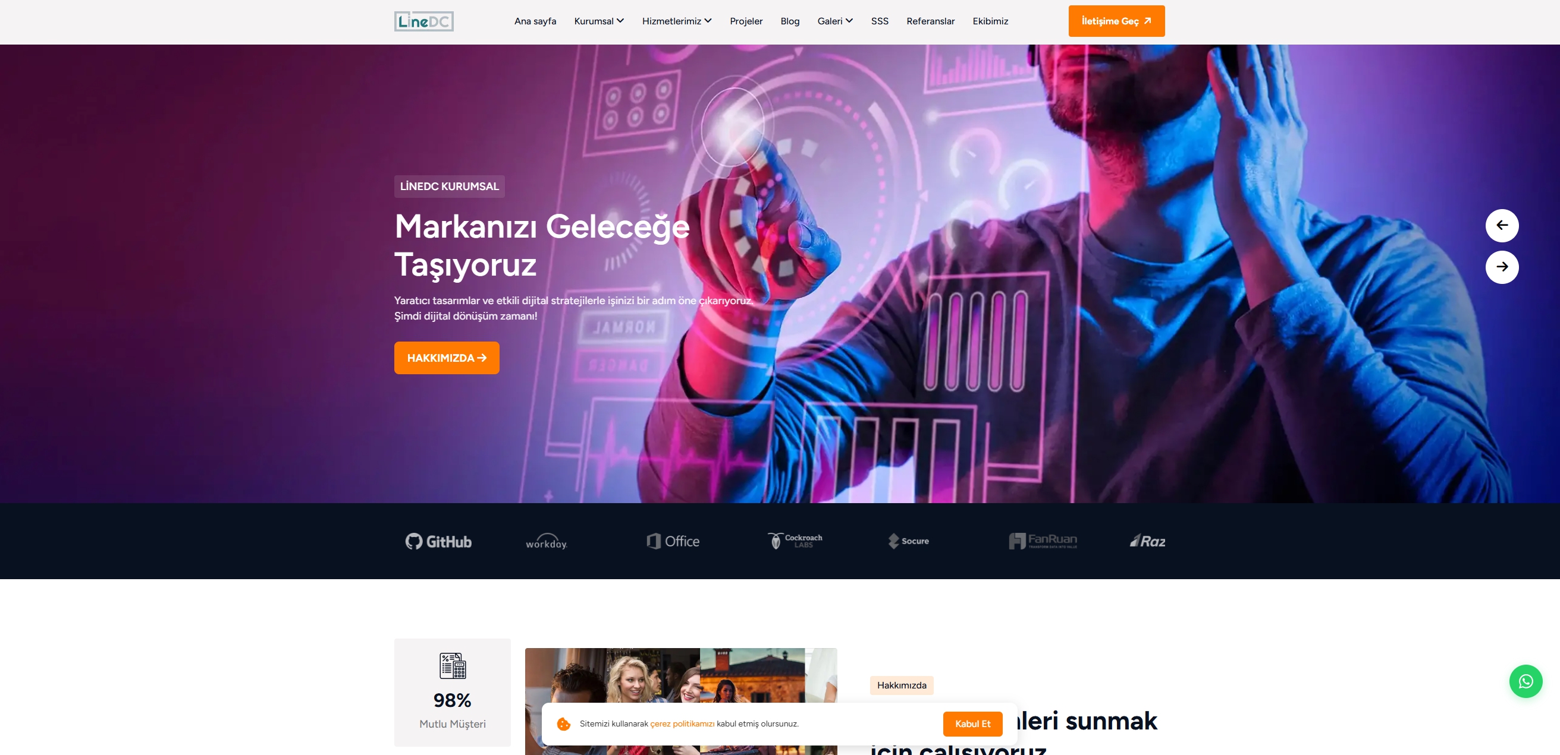Open the Projeler menu item

[746, 21]
